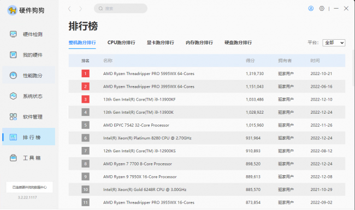This screenshot has width=355, height=210.
Task: Select Threadripper PRO 3995WX 64-Cores entry
Action: 207,87
